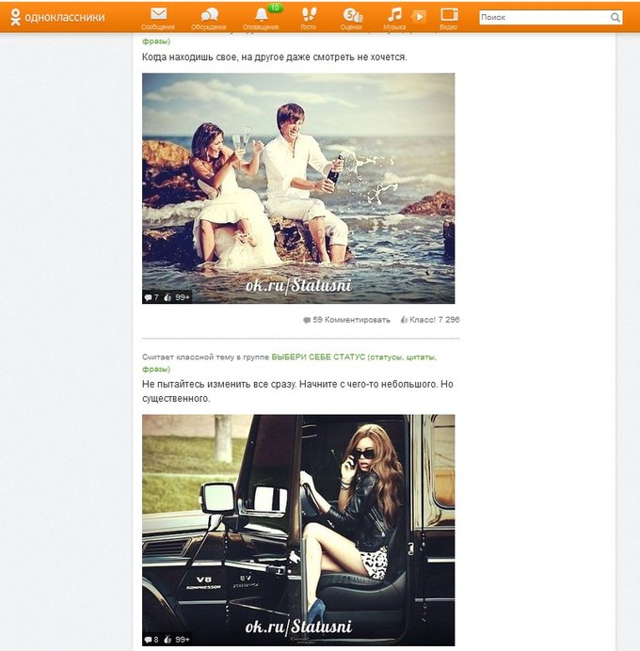Screen dimensions: 640x651
Task: Open Оценки (Ratings) icon
Action: point(351,15)
